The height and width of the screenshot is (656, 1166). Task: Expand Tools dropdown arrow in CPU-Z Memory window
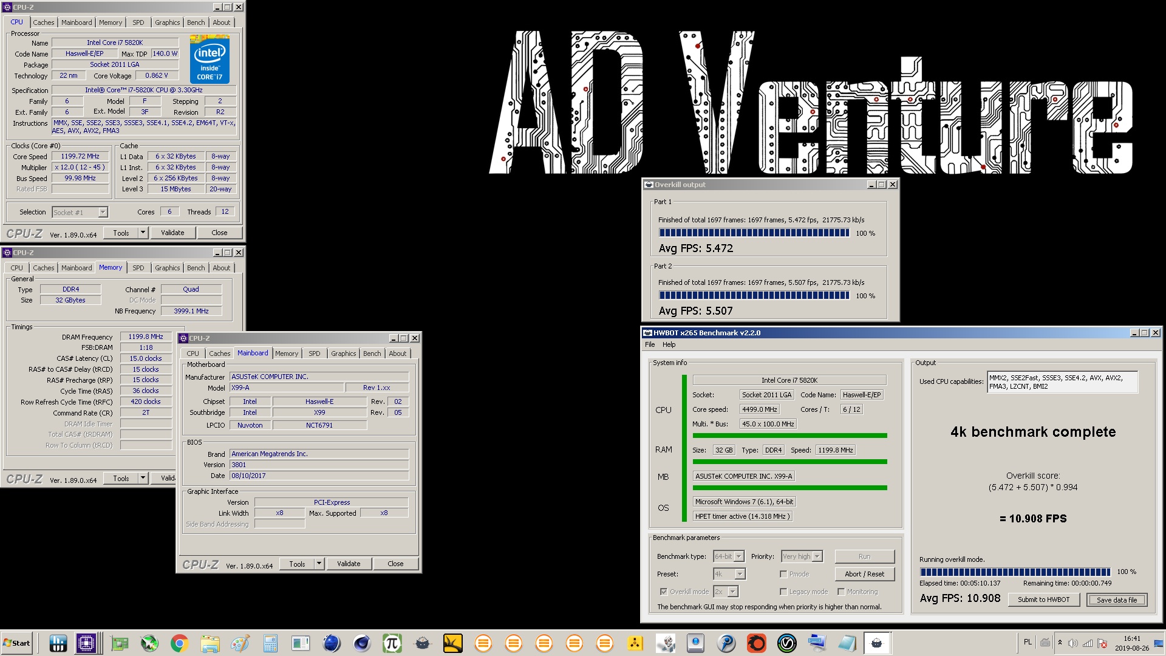point(143,478)
